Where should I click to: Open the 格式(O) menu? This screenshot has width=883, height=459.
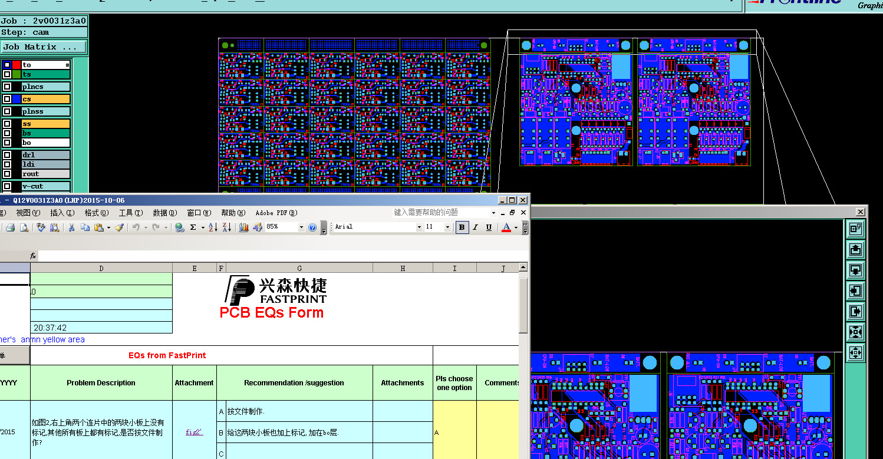pyautogui.click(x=96, y=213)
